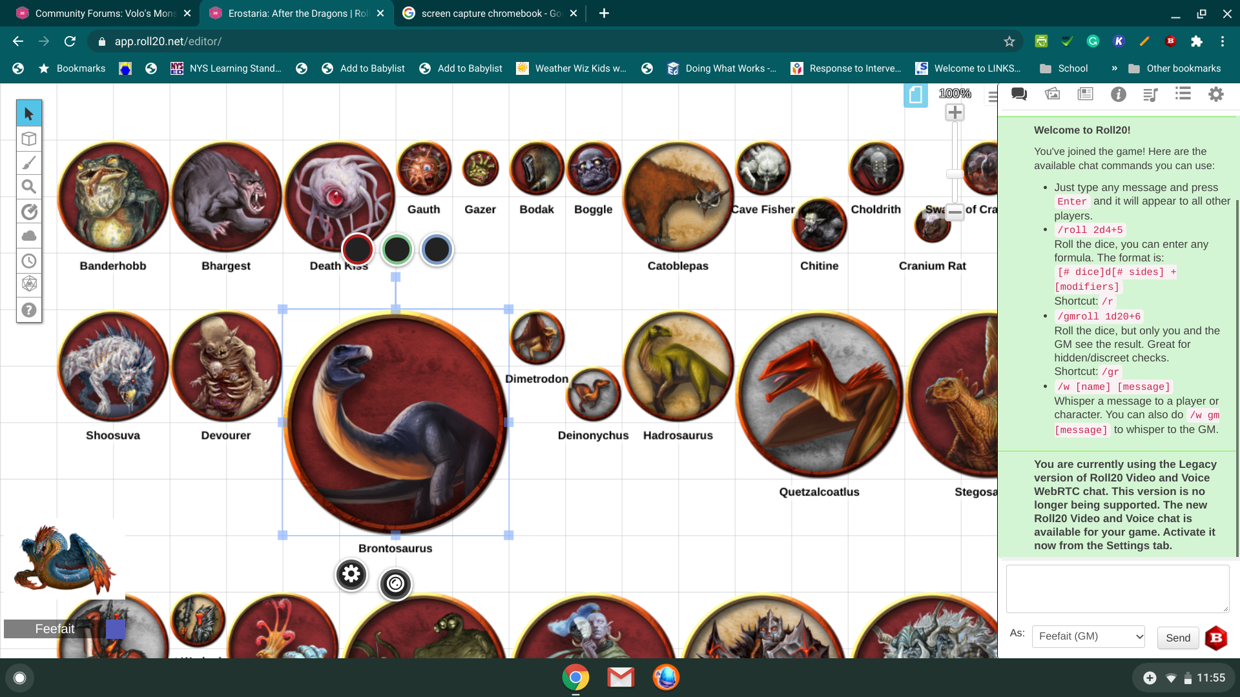
Task: Switch to the Art Library tab
Action: (1052, 94)
